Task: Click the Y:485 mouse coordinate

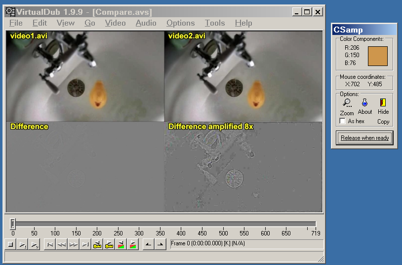Action: (374, 84)
